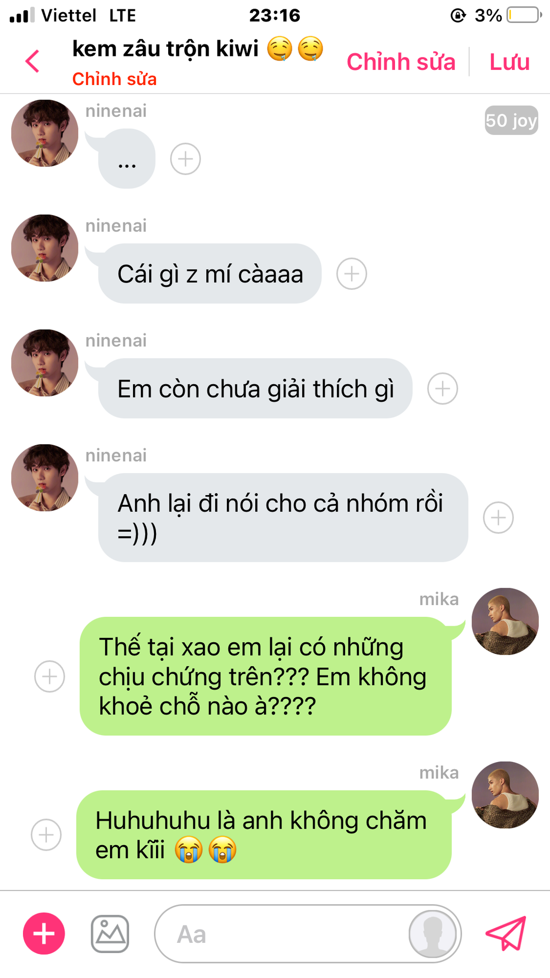Tap the pink plus add button
Screen dimensions: 550x978
coord(44,934)
